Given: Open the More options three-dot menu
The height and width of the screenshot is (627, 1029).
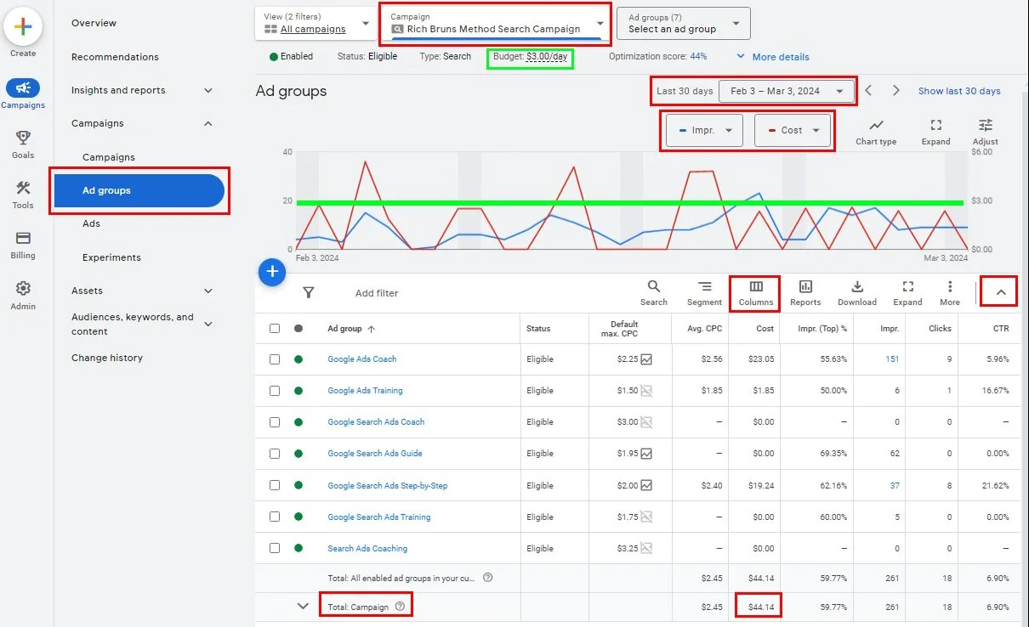Looking at the screenshot, I should pyautogui.click(x=950, y=287).
